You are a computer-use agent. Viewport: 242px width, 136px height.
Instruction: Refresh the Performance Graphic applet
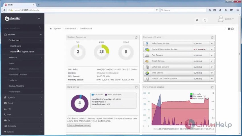click(x=212, y=87)
